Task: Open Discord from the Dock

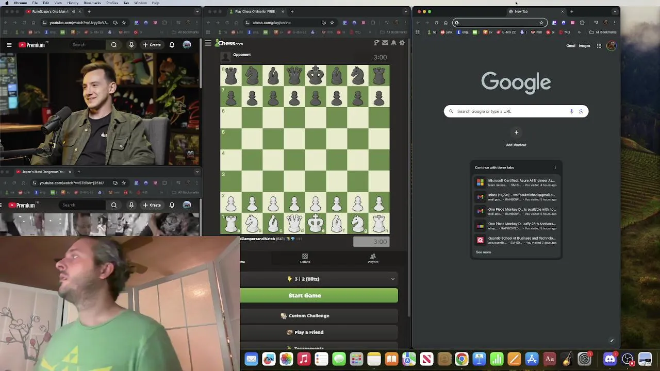Action: coord(610,359)
